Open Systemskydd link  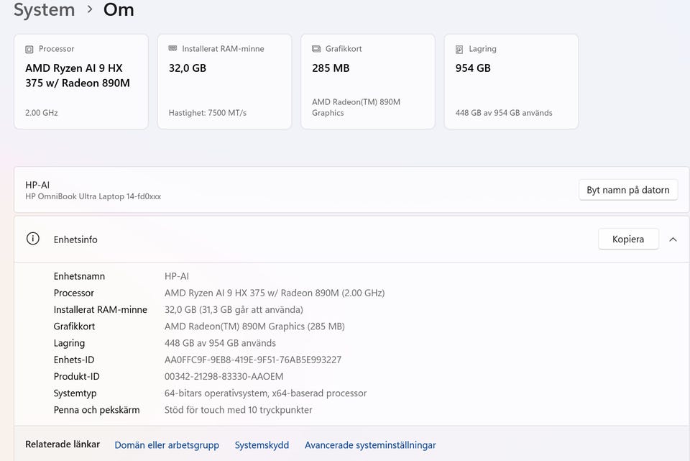[x=262, y=445]
